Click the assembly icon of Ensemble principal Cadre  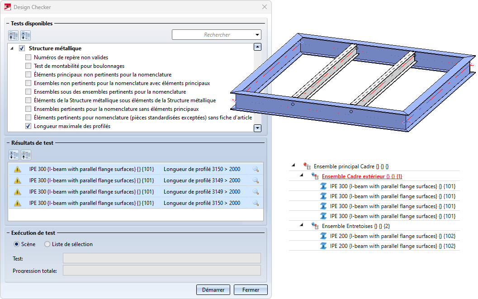click(307, 166)
